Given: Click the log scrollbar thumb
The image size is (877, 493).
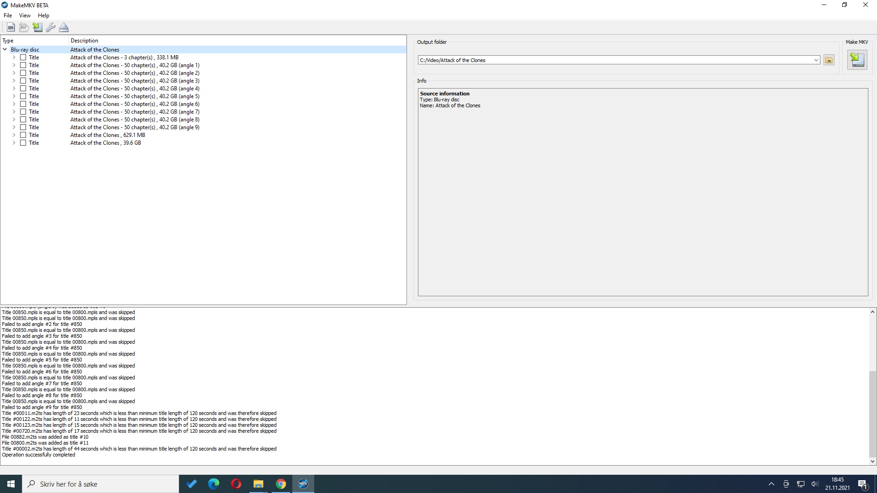Looking at the screenshot, I should [x=872, y=414].
